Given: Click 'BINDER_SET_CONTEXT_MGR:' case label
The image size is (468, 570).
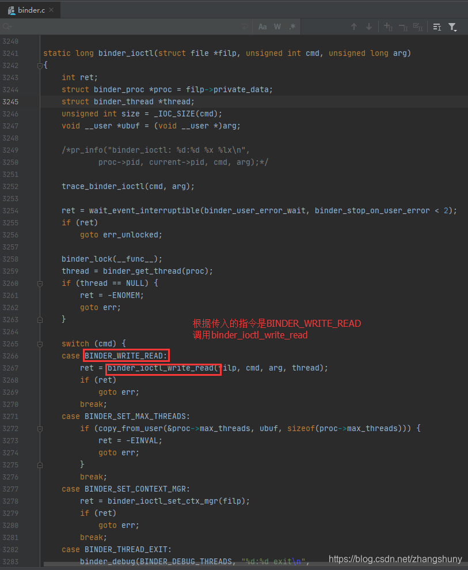Looking at the screenshot, I should (137, 489).
